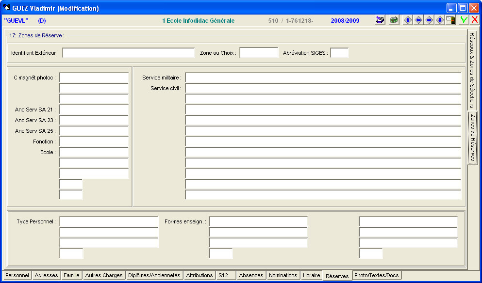Click the import tray icon with purple arrow
This screenshot has width=482, height=283.
(x=380, y=20)
